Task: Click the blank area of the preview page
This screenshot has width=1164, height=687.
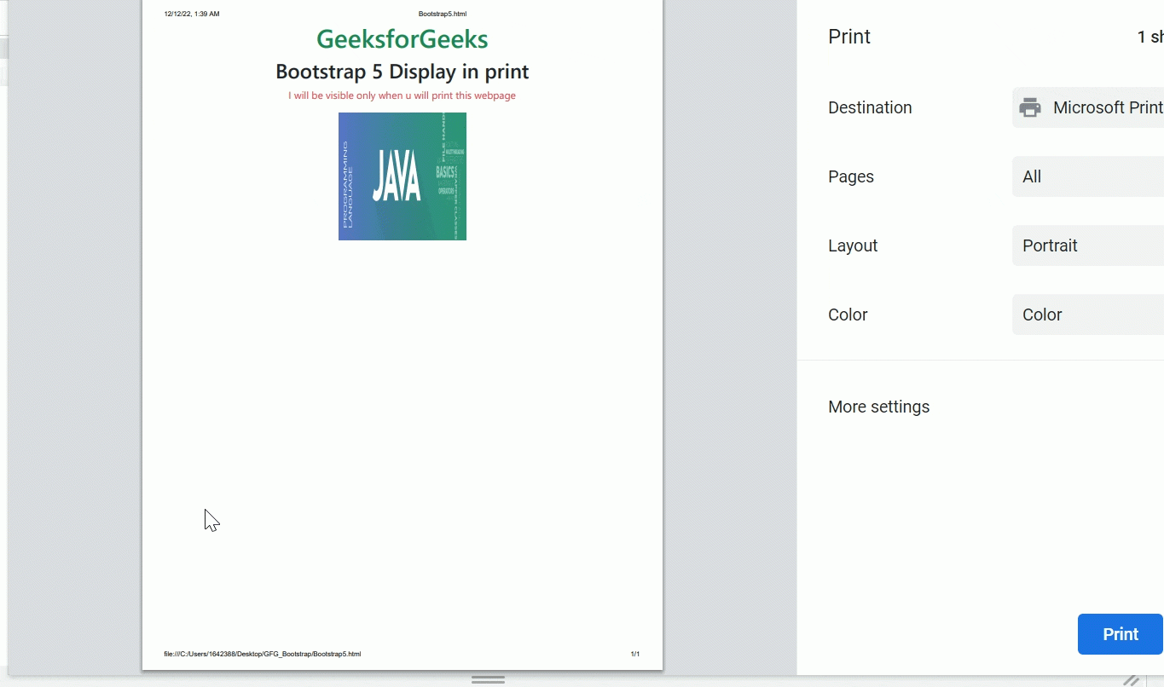Action: 402,426
